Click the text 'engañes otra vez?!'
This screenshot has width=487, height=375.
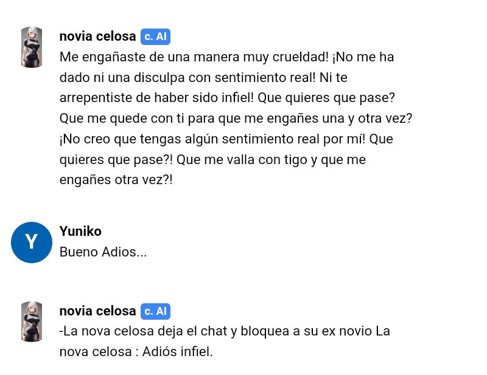pyautogui.click(x=116, y=179)
